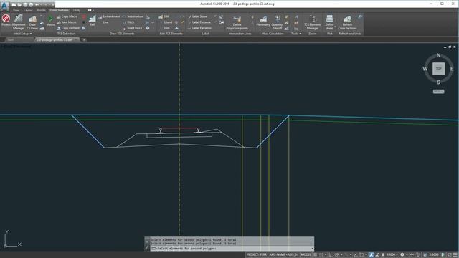Open the Cross Sections ribbon tab
The image size is (459, 258).
(59, 10)
